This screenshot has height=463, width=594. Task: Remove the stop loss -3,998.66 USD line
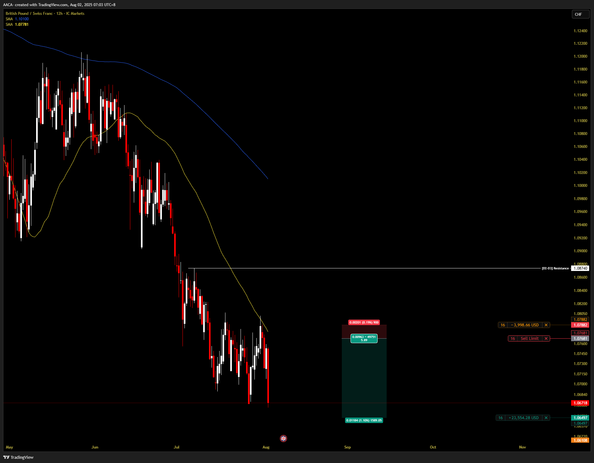tap(546, 325)
